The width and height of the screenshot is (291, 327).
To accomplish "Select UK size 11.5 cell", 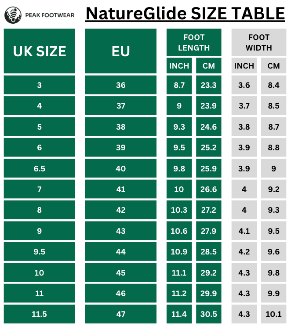I will (x=39, y=314).
